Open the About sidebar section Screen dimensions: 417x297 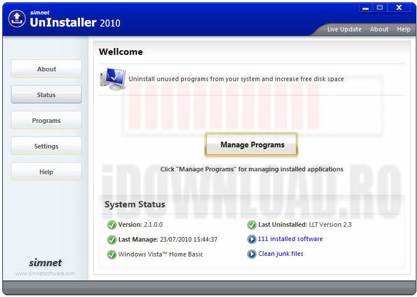[x=46, y=69]
